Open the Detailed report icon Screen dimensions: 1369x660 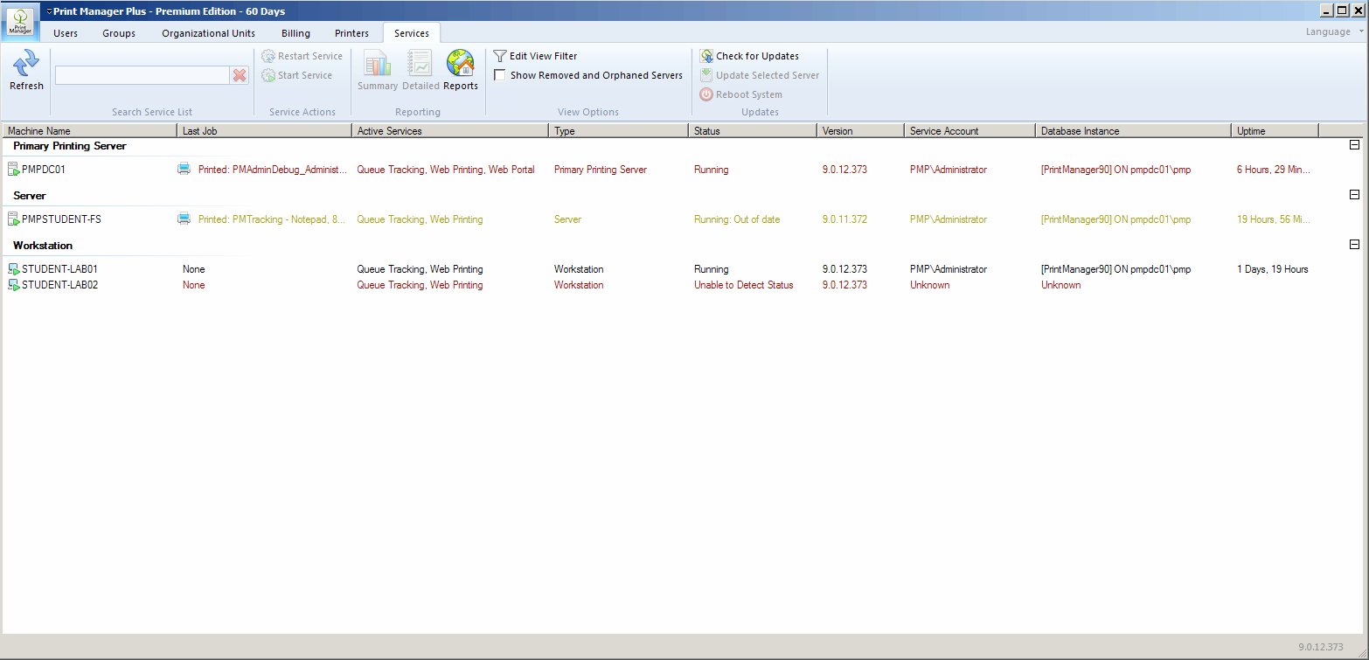(420, 64)
